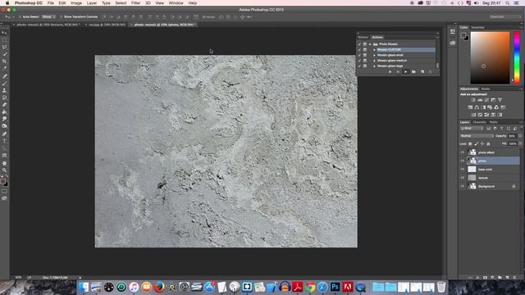The width and height of the screenshot is (525, 295).
Task: Select the Lasso tool
Action: tap(4, 48)
